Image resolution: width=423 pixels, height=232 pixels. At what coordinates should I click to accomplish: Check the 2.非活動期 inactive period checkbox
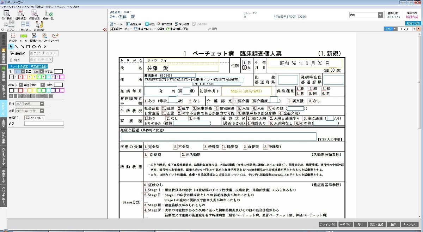182,155
